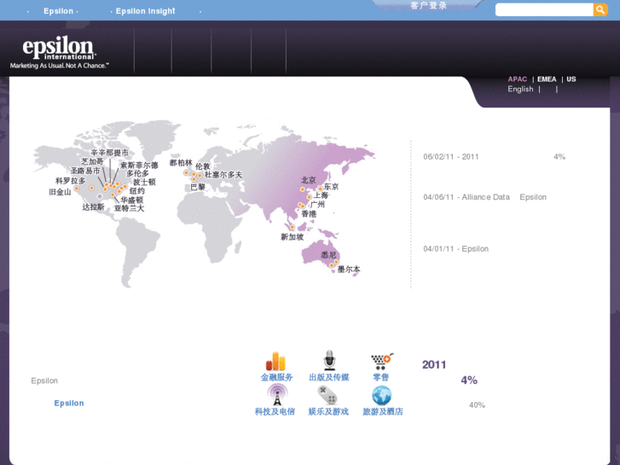Image resolution: width=620 pixels, height=465 pixels.
Task: Click the 零售 link
Action: pyautogui.click(x=380, y=377)
